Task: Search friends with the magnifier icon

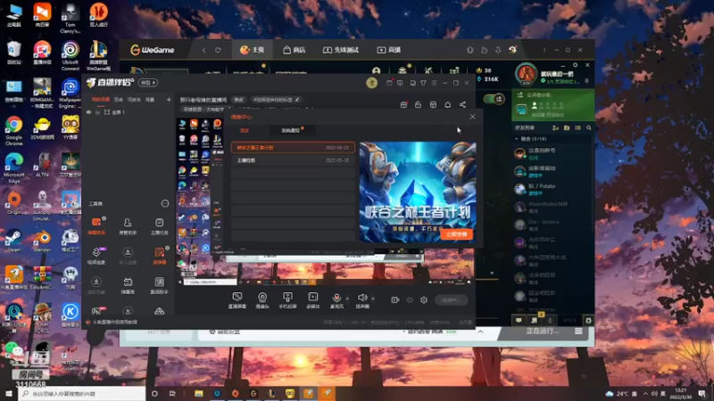Action: tap(589, 128)
